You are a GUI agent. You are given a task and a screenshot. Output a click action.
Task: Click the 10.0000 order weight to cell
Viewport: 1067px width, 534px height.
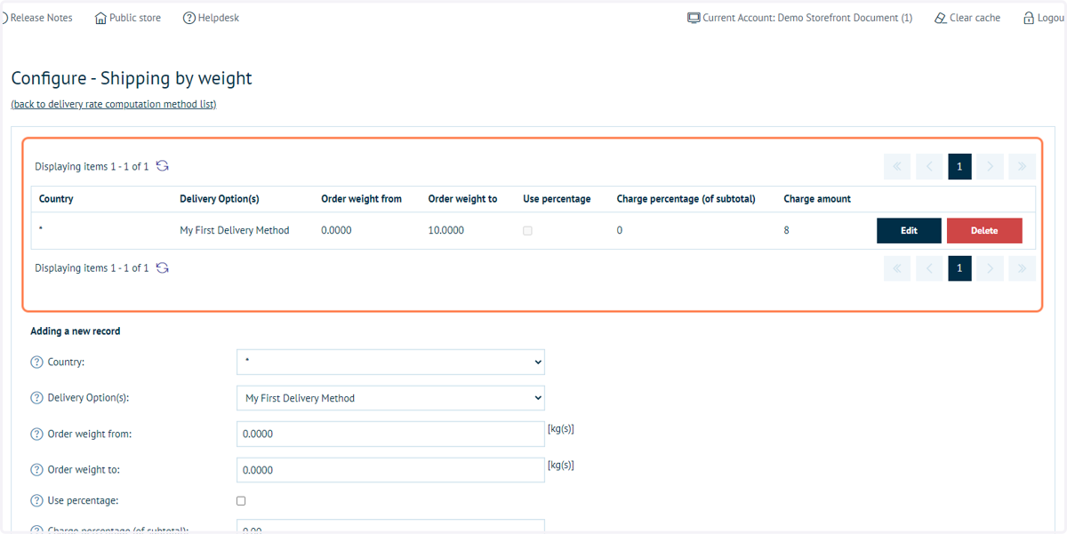pos(445,230)
